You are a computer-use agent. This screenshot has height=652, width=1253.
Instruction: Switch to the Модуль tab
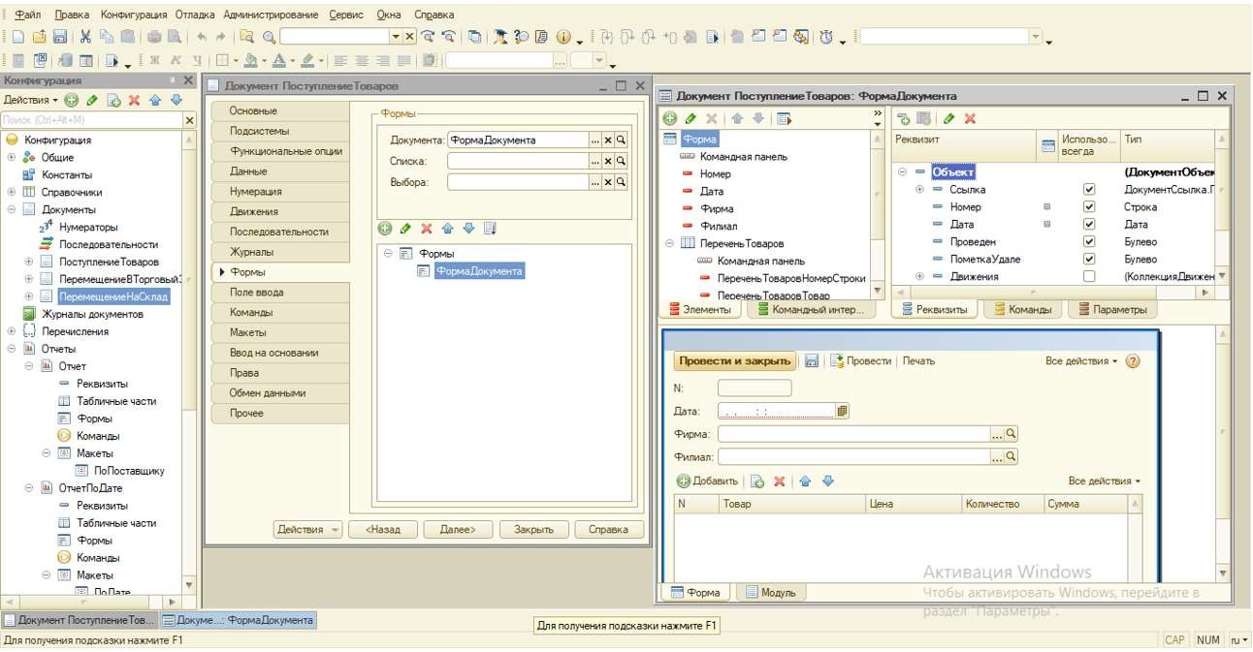pos(770,593)
